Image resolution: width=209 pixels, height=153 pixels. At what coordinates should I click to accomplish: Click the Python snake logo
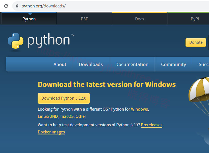[x=15, y=41]
